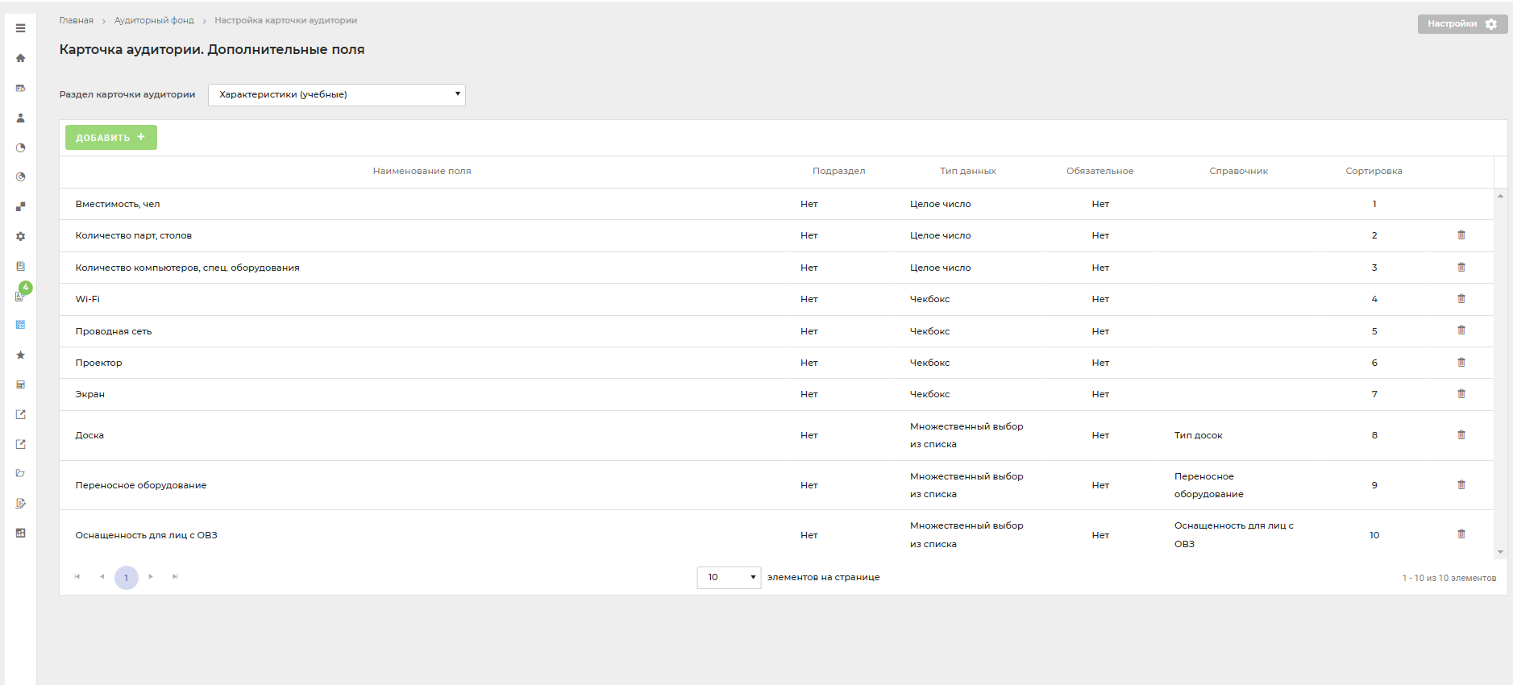Go to last page in pagination

pyautogui.click(x=175, y=576)
